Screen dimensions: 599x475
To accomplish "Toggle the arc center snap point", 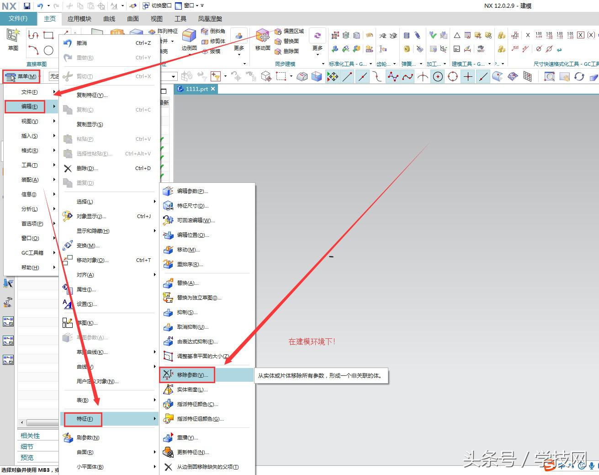I will [x=438, y=77].
